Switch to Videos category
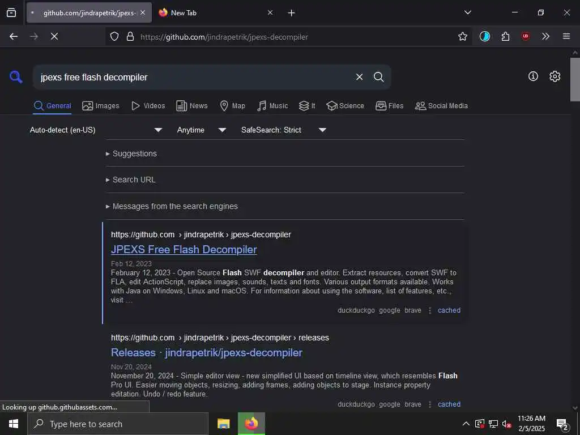 (148, 106)
